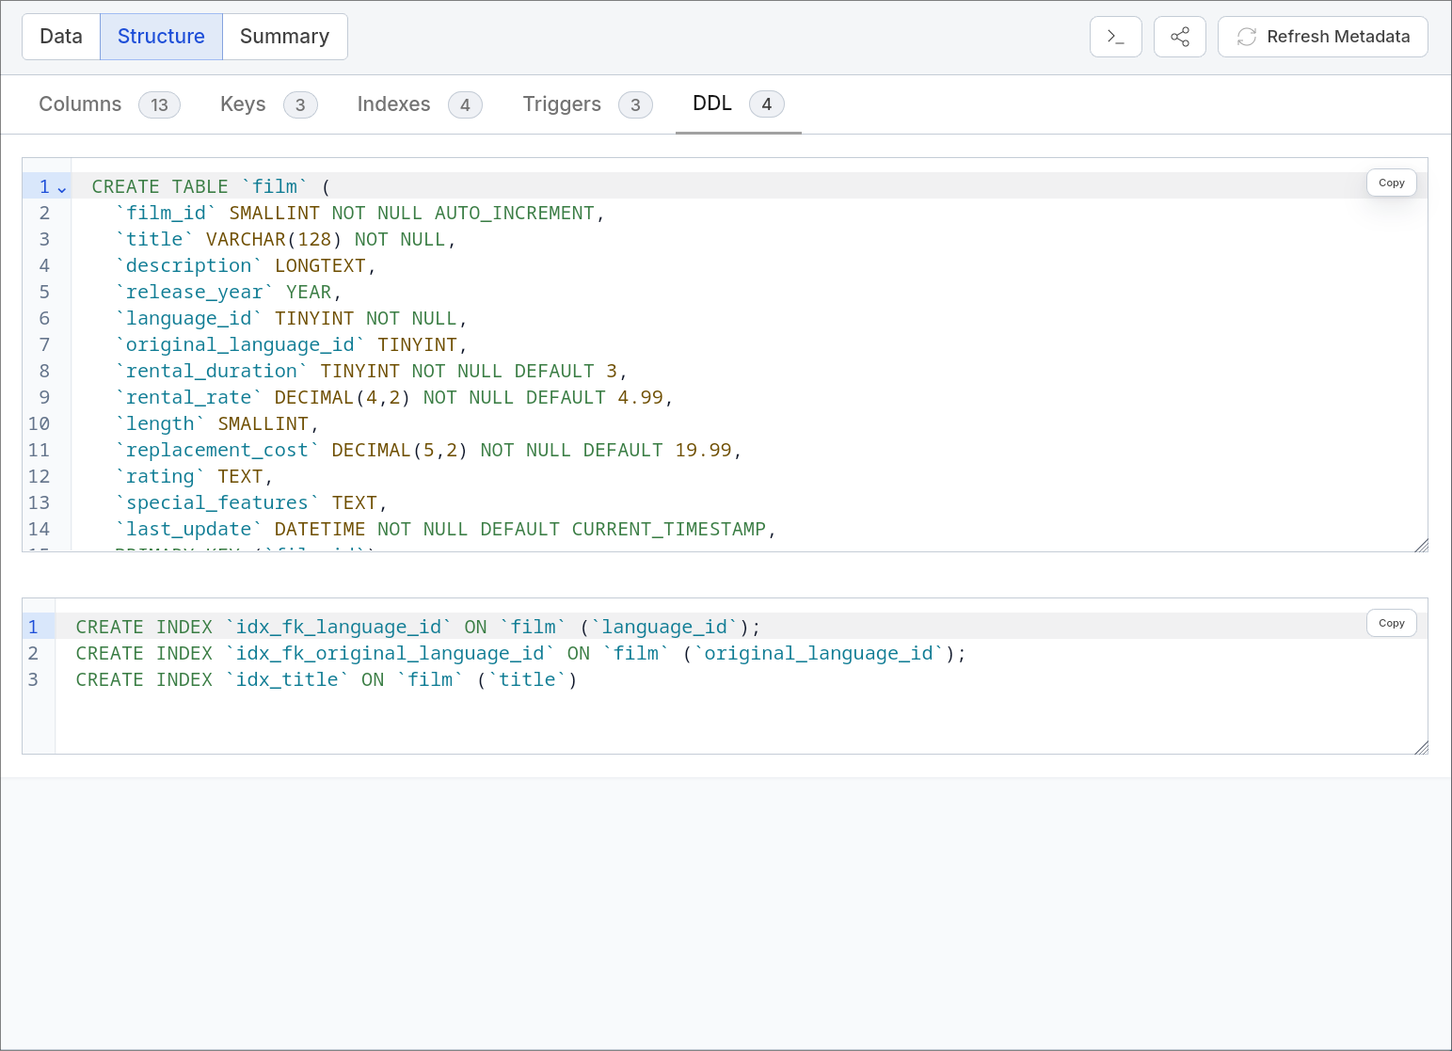Open the SQL console terminal icon
Image resolution: width=1452 pixels, height=1051 pixels.
[1115, 37]
